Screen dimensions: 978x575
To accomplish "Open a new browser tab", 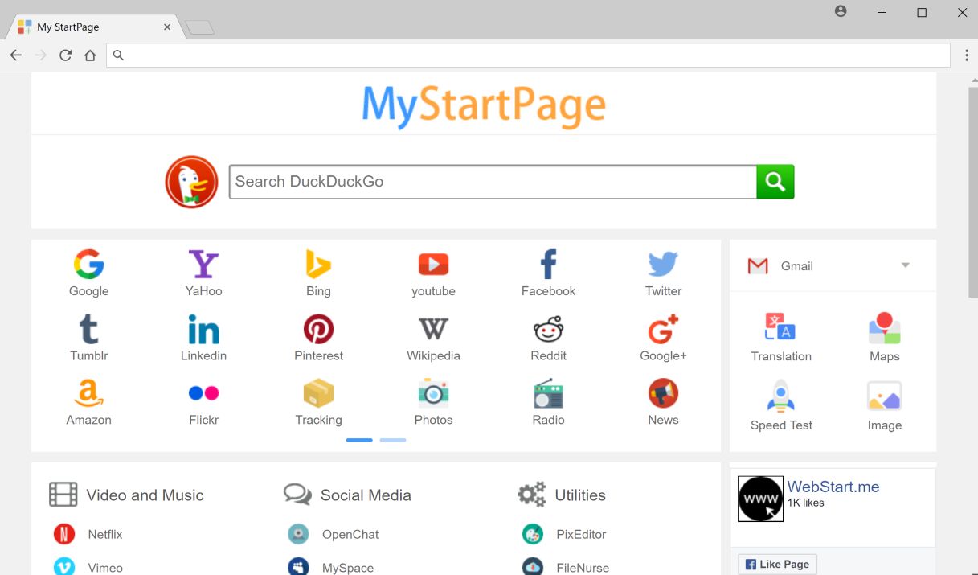I will coord(199,28).
